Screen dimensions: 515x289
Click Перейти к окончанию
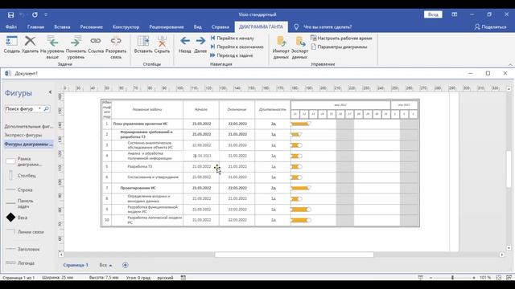(237, 47)
